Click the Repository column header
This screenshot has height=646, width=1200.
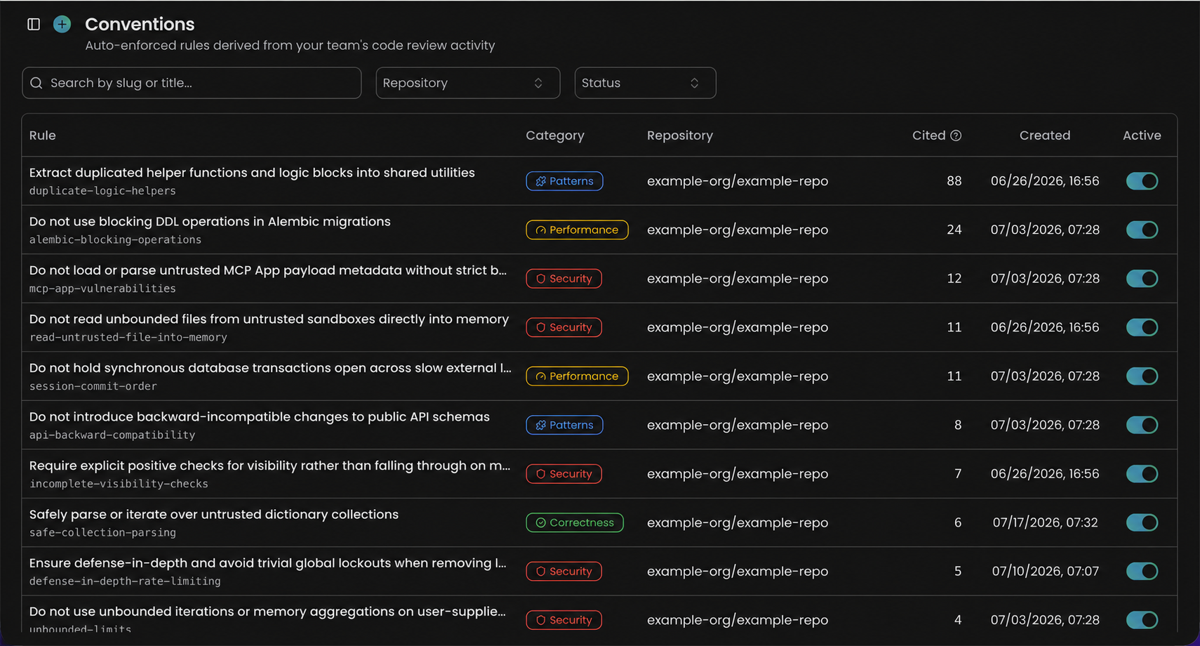680,136
